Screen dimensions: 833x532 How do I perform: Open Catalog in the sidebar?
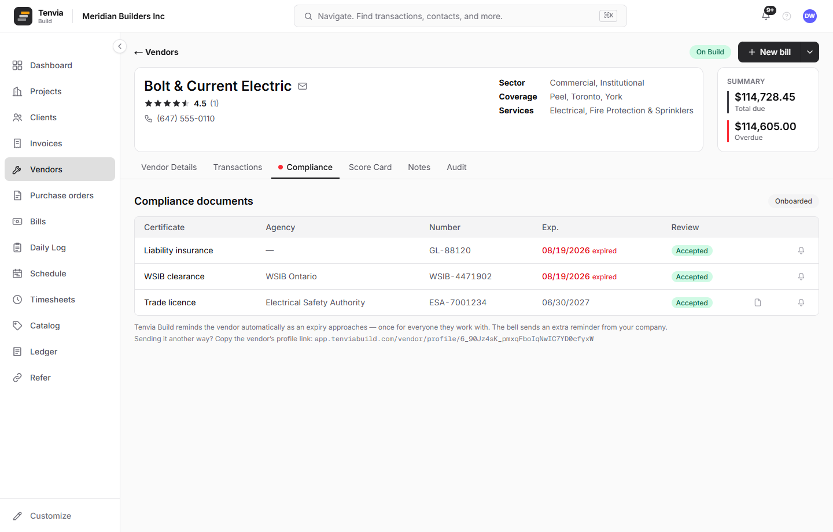tap(60, 326)
